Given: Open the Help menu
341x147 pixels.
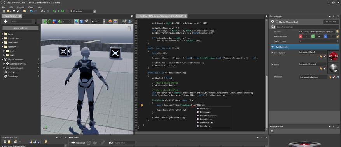Looking at the screenshot, I should pos(39,7).
